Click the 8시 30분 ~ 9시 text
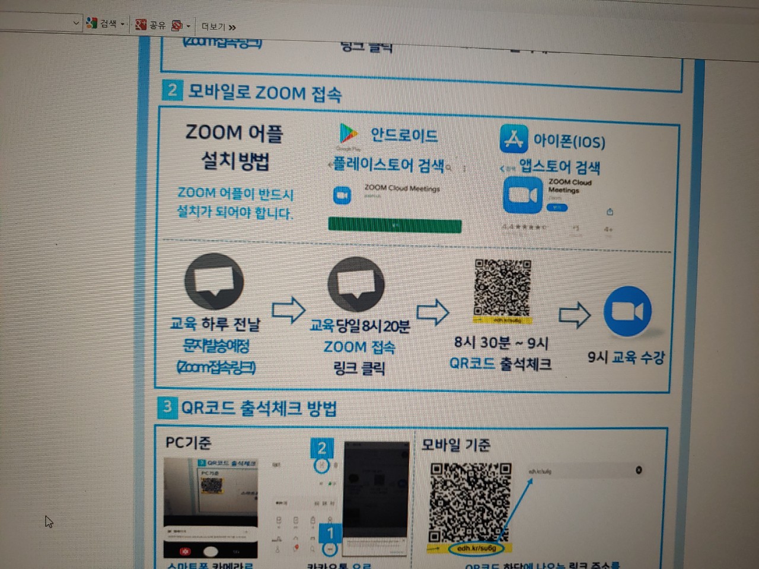 (502, 343)
